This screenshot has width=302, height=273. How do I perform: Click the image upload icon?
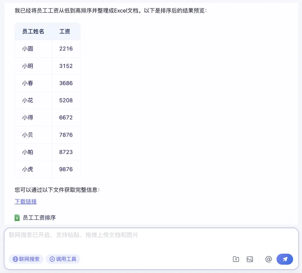[x=250, y=259]
